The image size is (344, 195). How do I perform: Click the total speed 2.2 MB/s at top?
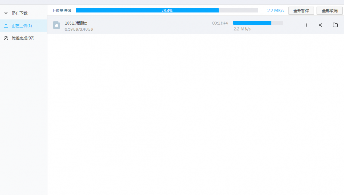tap(276, 10)
